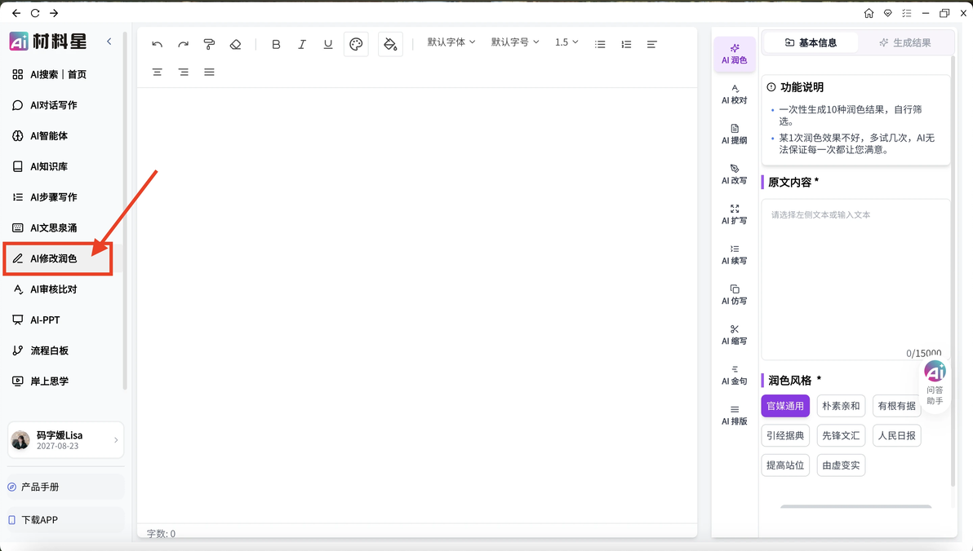Screen dimensions: 973x551
Task: Click the eraser clear-format icon
Action: 235,44
